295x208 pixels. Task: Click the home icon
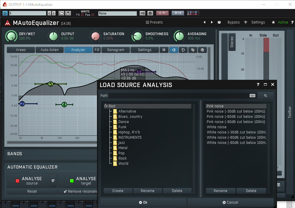pos(273,22)
